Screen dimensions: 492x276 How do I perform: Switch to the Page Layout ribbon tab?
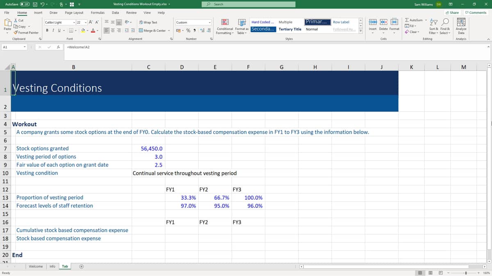(x=74, y=13)
